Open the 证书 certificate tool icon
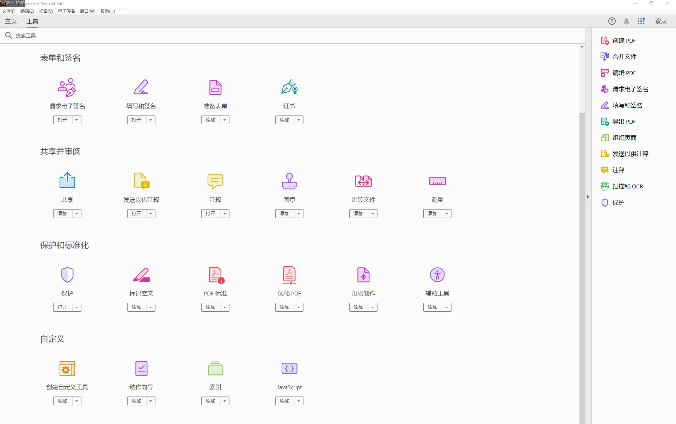Image resolution: width=676 pixels, height=424 pixels. click(289, 87)
